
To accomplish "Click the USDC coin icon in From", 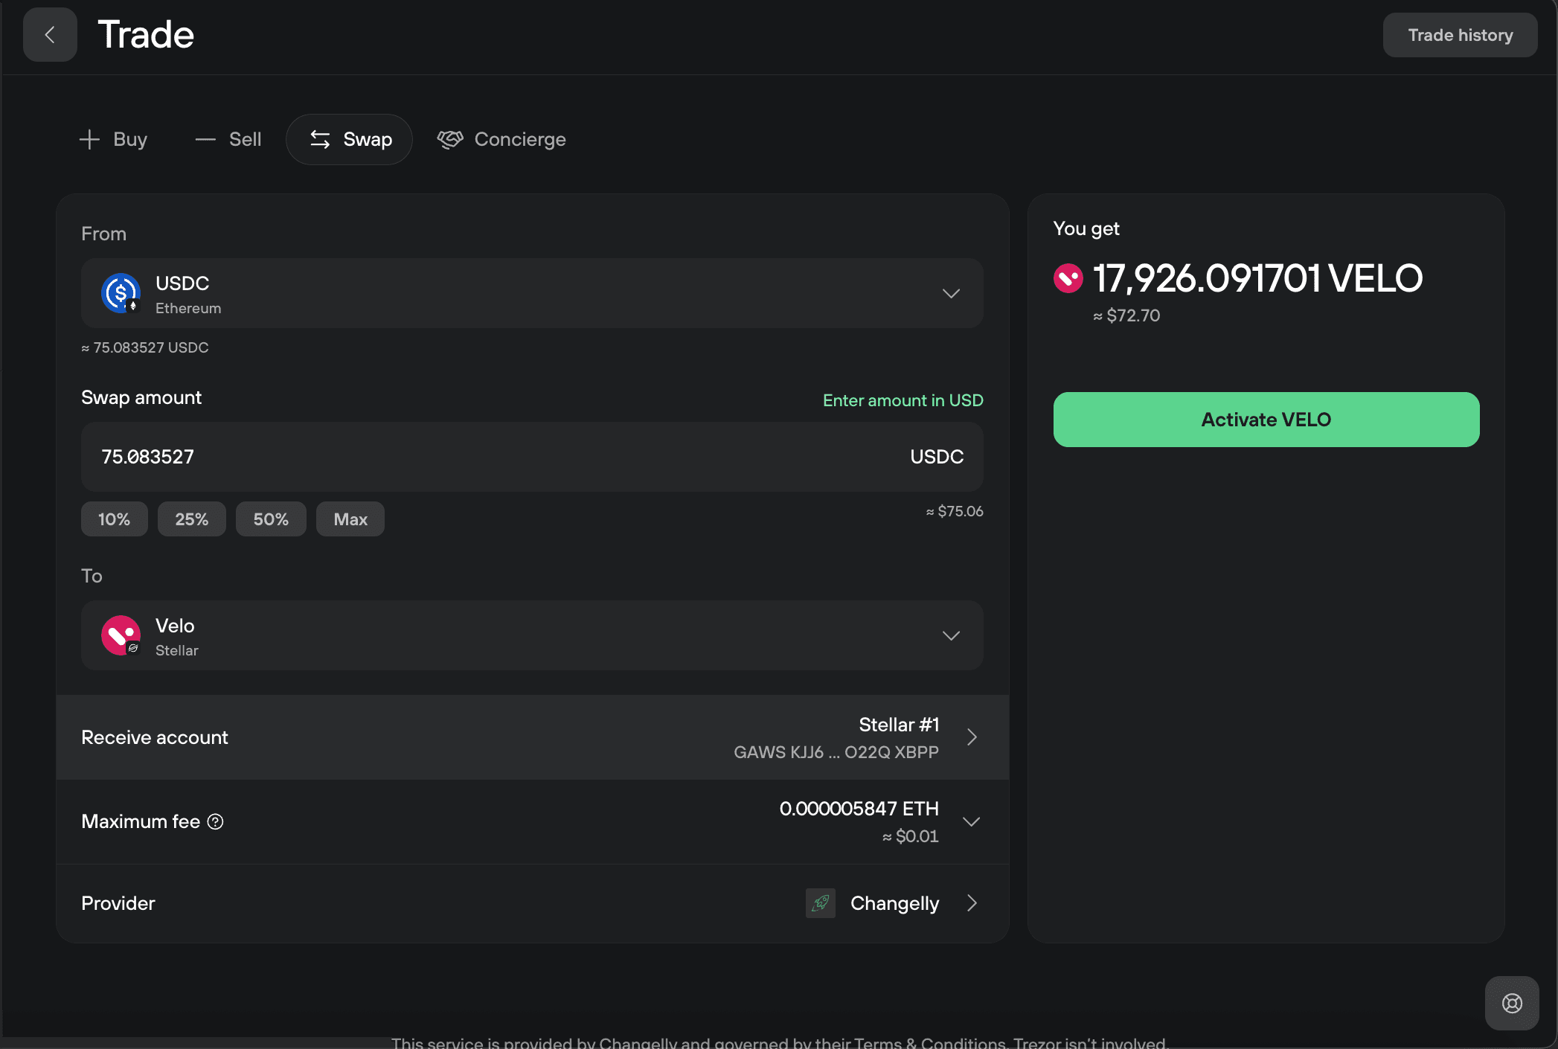I will [x=121, y=293].
